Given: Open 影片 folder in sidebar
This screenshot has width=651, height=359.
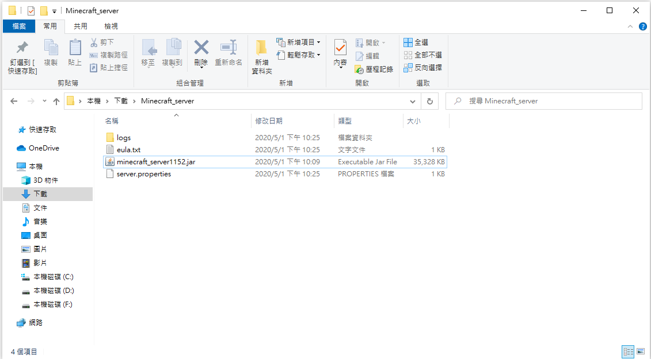Looking at the screenshot, I should click(x=40, y=263).
